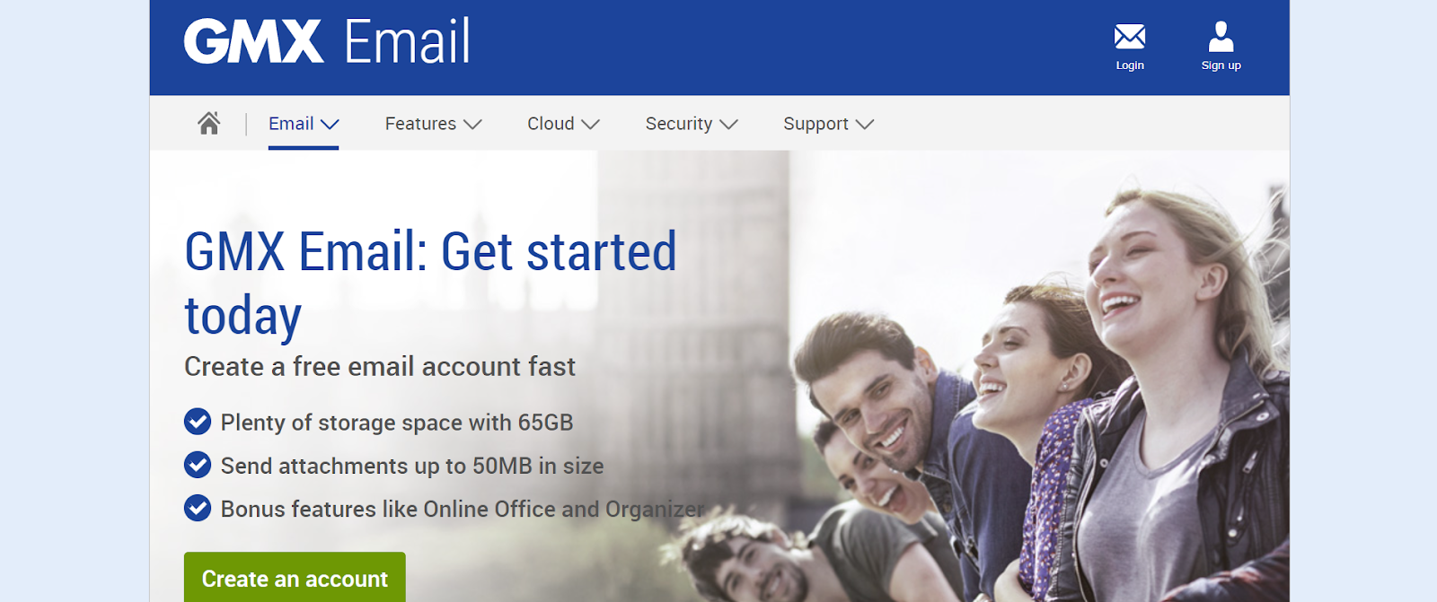1437x602 pixels.
Task: Click 'Create a free email account fast' text
Action: (380, 367)
